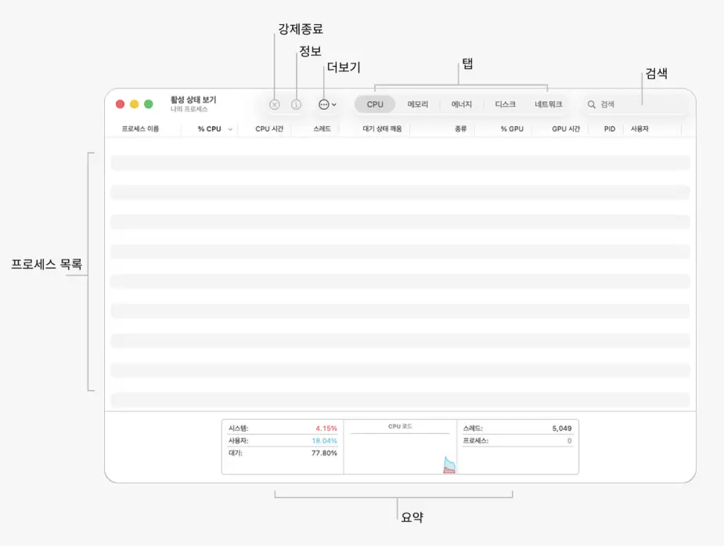The height and width of the screenshot is (546, 724).
Task: Click the force quit (X) toolbar icon
Action: [274, 105]
